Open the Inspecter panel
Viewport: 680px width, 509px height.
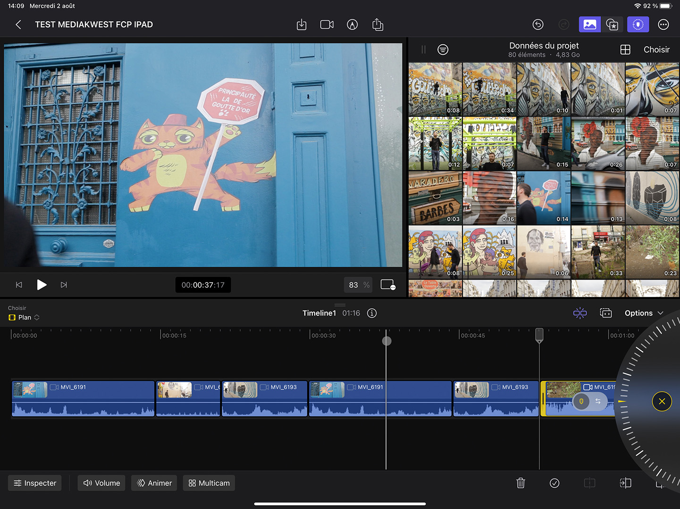coord(35,483)
